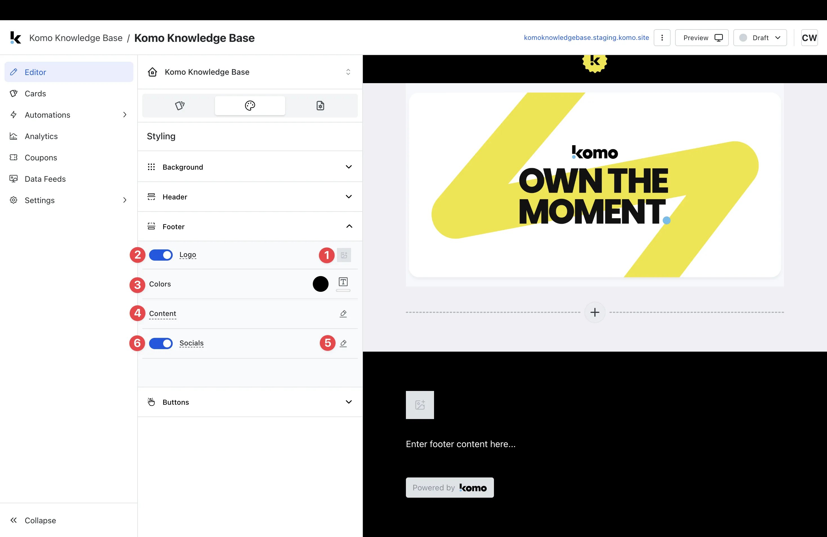The image size is (827, 537).
Task: Open the Draft status dropdown
Action: coord(760,37)
